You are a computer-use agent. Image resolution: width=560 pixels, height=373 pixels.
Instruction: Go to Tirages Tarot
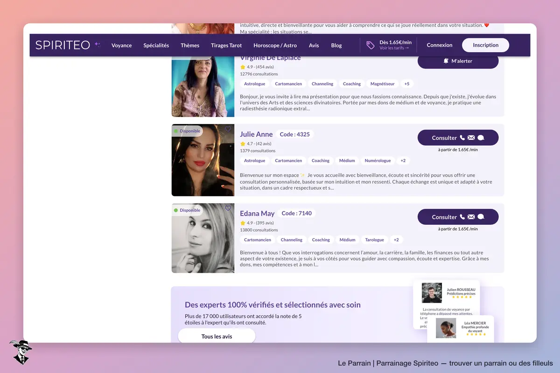point(226,45)
